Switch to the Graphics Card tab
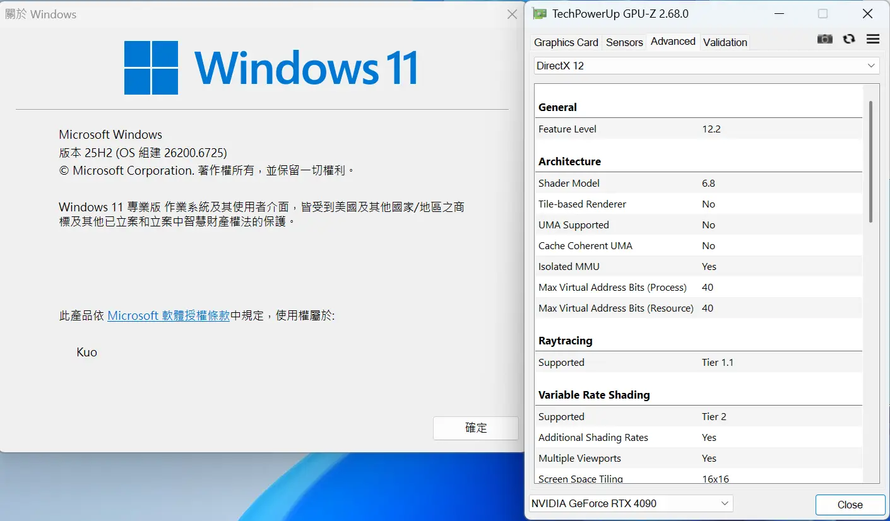The image size is (890, 521). coord(566,42)
